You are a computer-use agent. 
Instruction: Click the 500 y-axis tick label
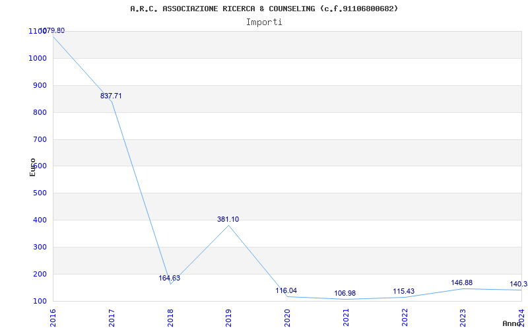pos(39,193)
